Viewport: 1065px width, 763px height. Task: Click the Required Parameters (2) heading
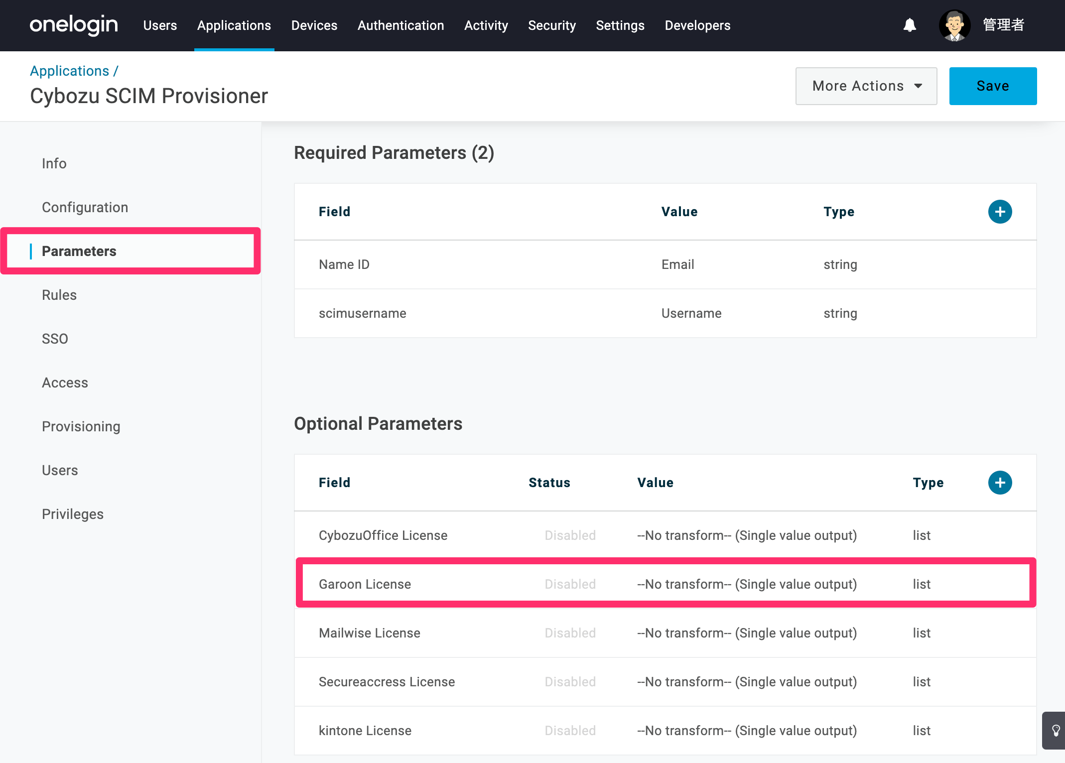pyautogui.click(x=394, y=153)
